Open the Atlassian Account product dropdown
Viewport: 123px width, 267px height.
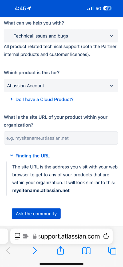click(61, 86)
